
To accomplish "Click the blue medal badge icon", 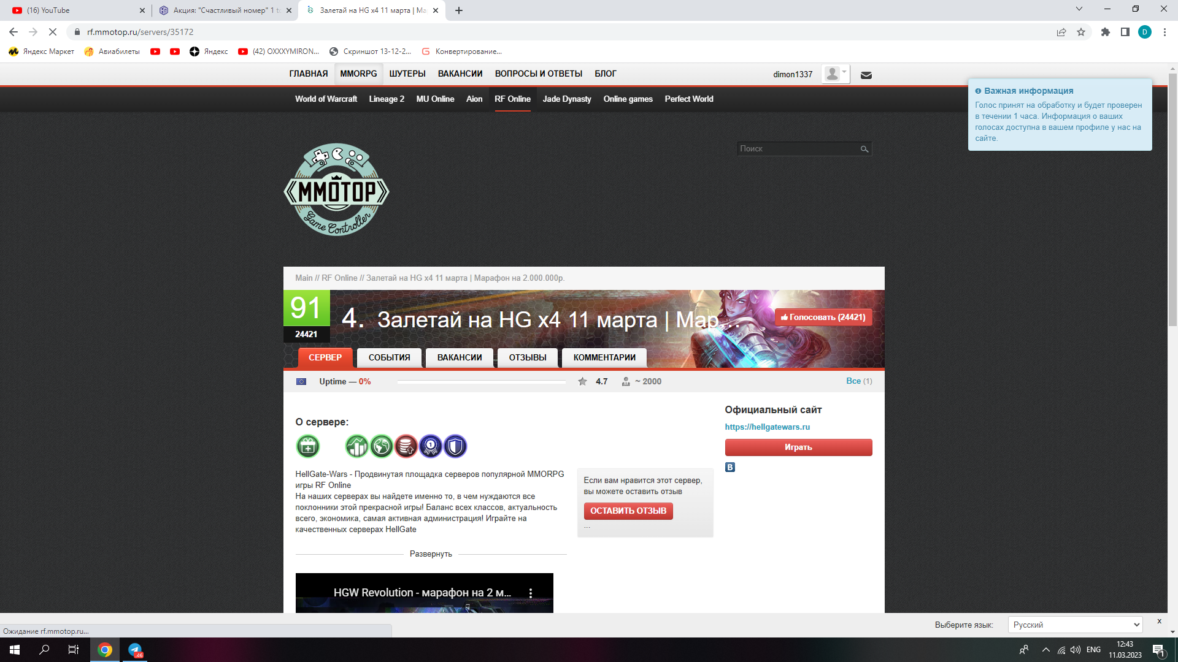I will (431, 446).
